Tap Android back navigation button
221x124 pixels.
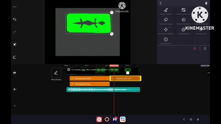click(184, 120)
